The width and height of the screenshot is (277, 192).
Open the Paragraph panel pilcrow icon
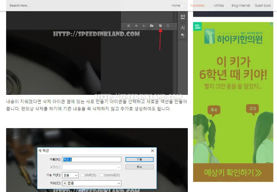click(x=182, y=35)
